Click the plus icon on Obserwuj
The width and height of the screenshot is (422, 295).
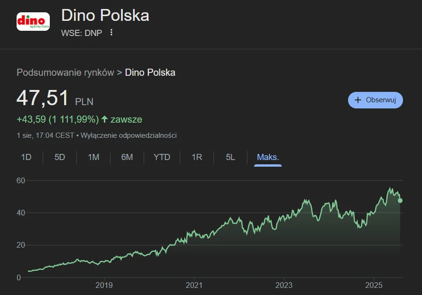pyautogui.click(x=358, y=100)
